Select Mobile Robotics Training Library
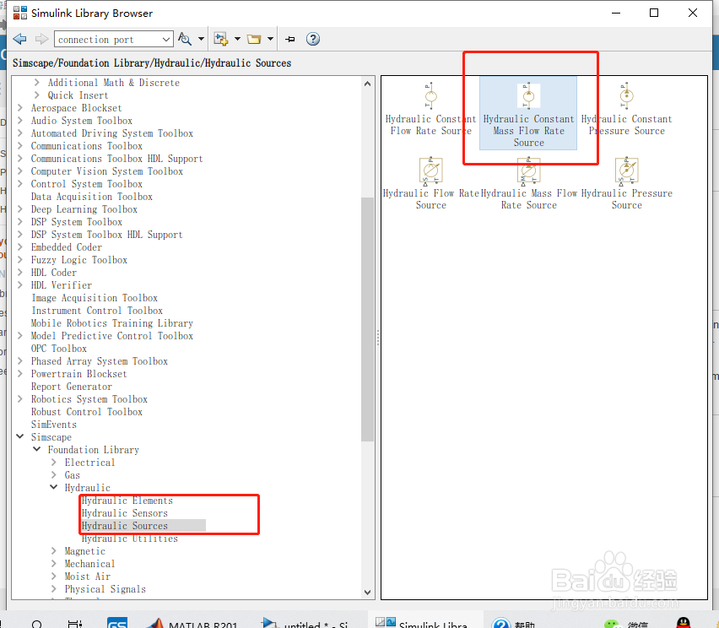The image size is (719, 628). pyautogui.click(x=112, y=323)
